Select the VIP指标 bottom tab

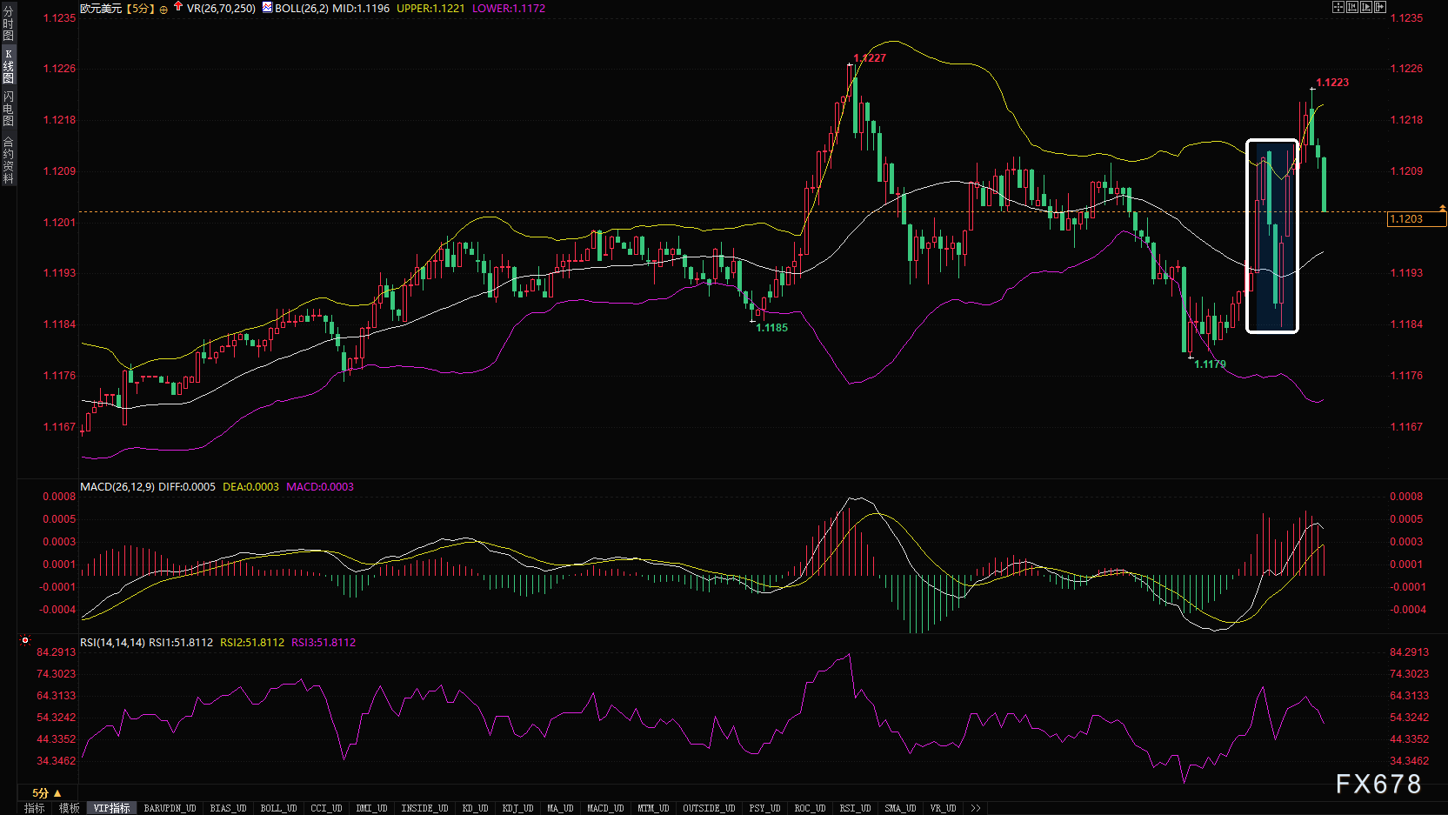(112, 808)
